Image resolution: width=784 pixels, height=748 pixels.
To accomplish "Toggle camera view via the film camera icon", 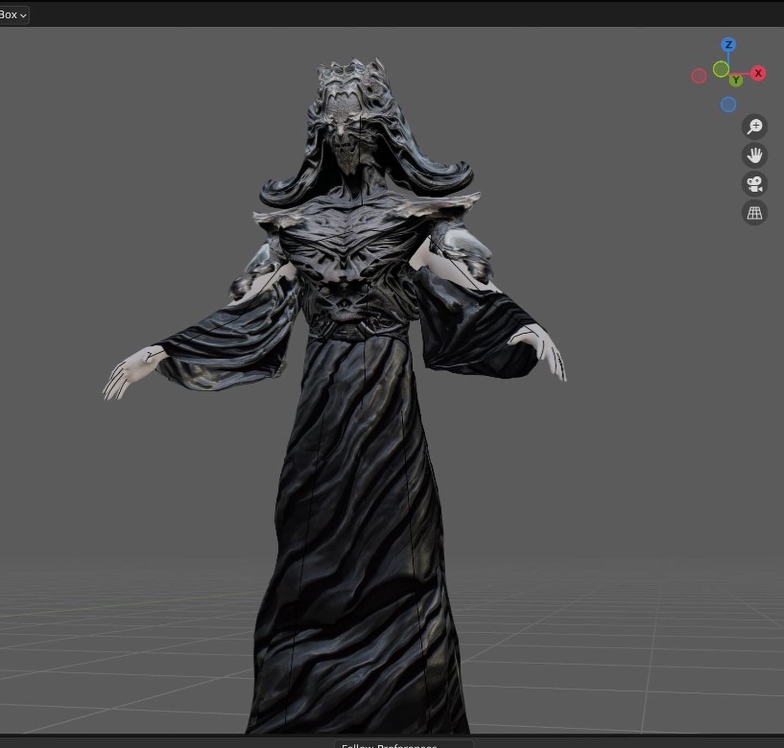I will pos(754,184).
